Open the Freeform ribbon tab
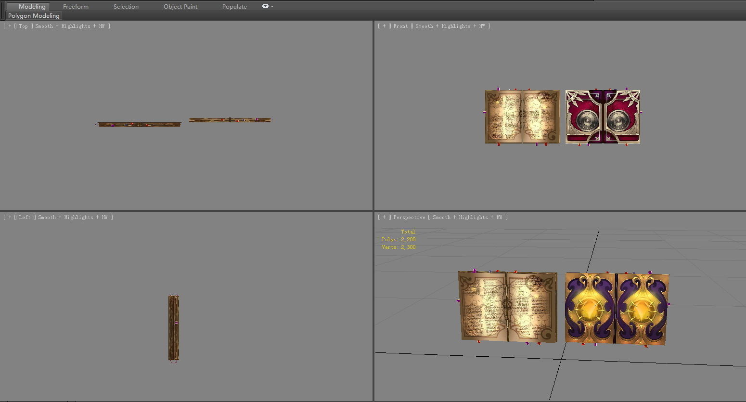This screenshot has height=402, width=746. 76,6
